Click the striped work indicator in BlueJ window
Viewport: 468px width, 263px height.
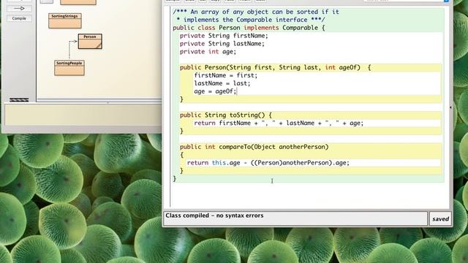19,100
